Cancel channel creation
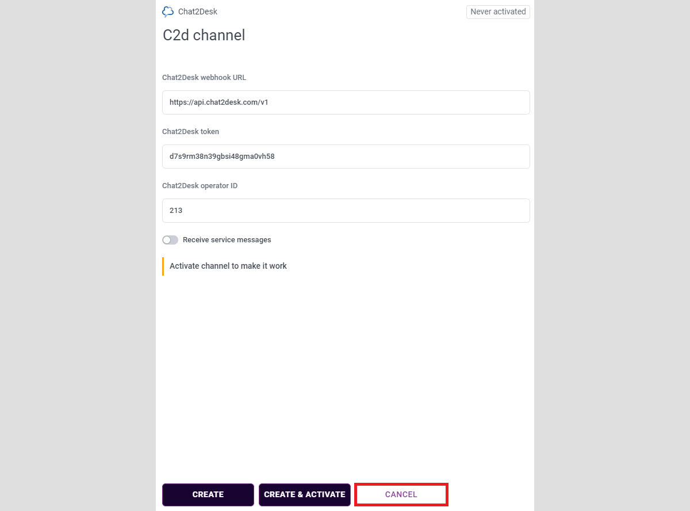690x511 pixels. pos(401,494)
